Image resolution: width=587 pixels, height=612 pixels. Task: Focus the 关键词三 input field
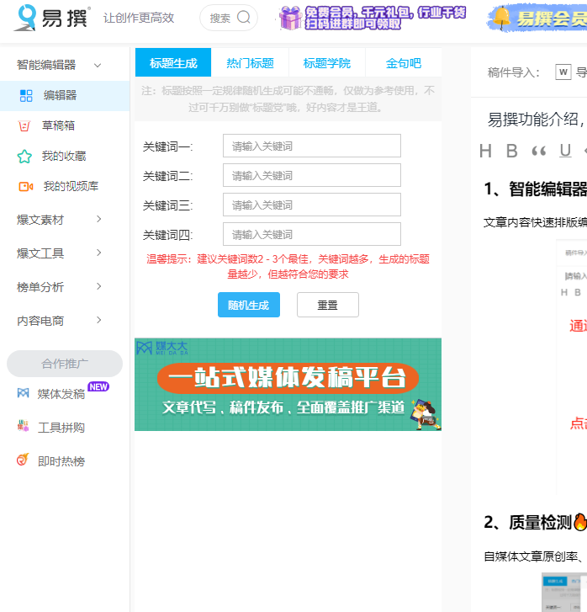point(312,205)
